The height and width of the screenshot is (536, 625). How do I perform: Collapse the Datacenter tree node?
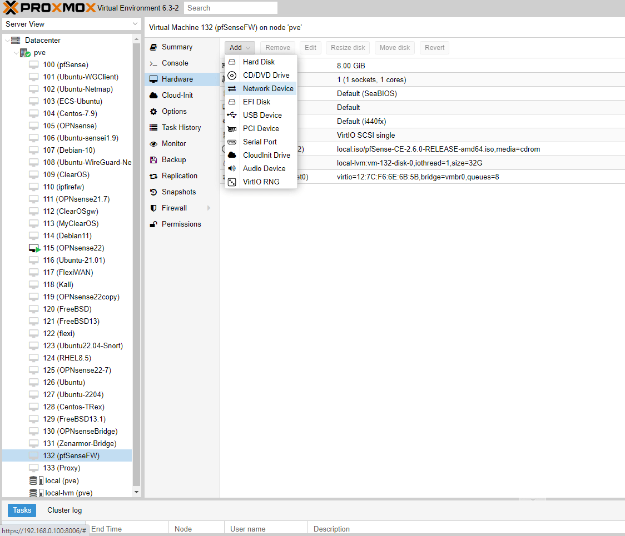tap(7, 40)
